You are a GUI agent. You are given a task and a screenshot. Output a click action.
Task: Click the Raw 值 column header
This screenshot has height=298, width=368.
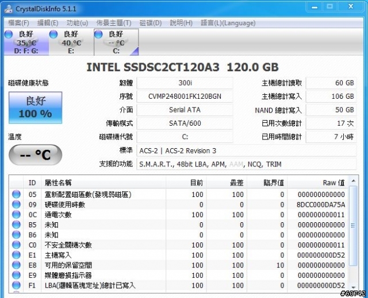(318, 183)
